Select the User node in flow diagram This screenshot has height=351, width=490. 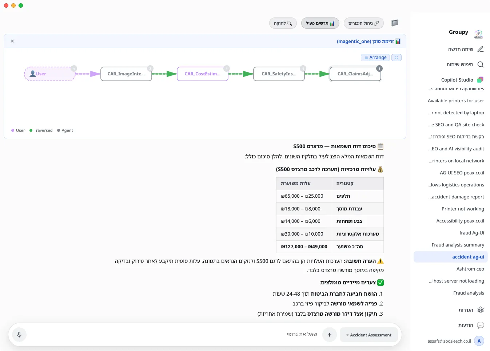50,74
